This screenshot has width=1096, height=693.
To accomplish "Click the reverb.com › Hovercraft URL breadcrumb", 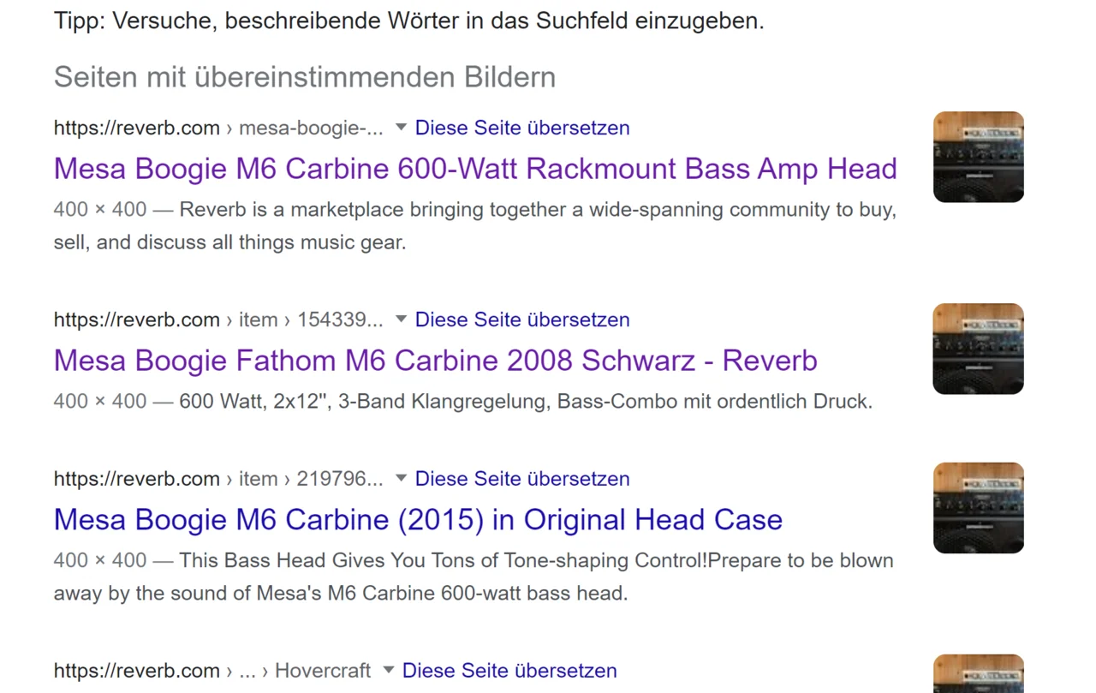I will (212, 671).
